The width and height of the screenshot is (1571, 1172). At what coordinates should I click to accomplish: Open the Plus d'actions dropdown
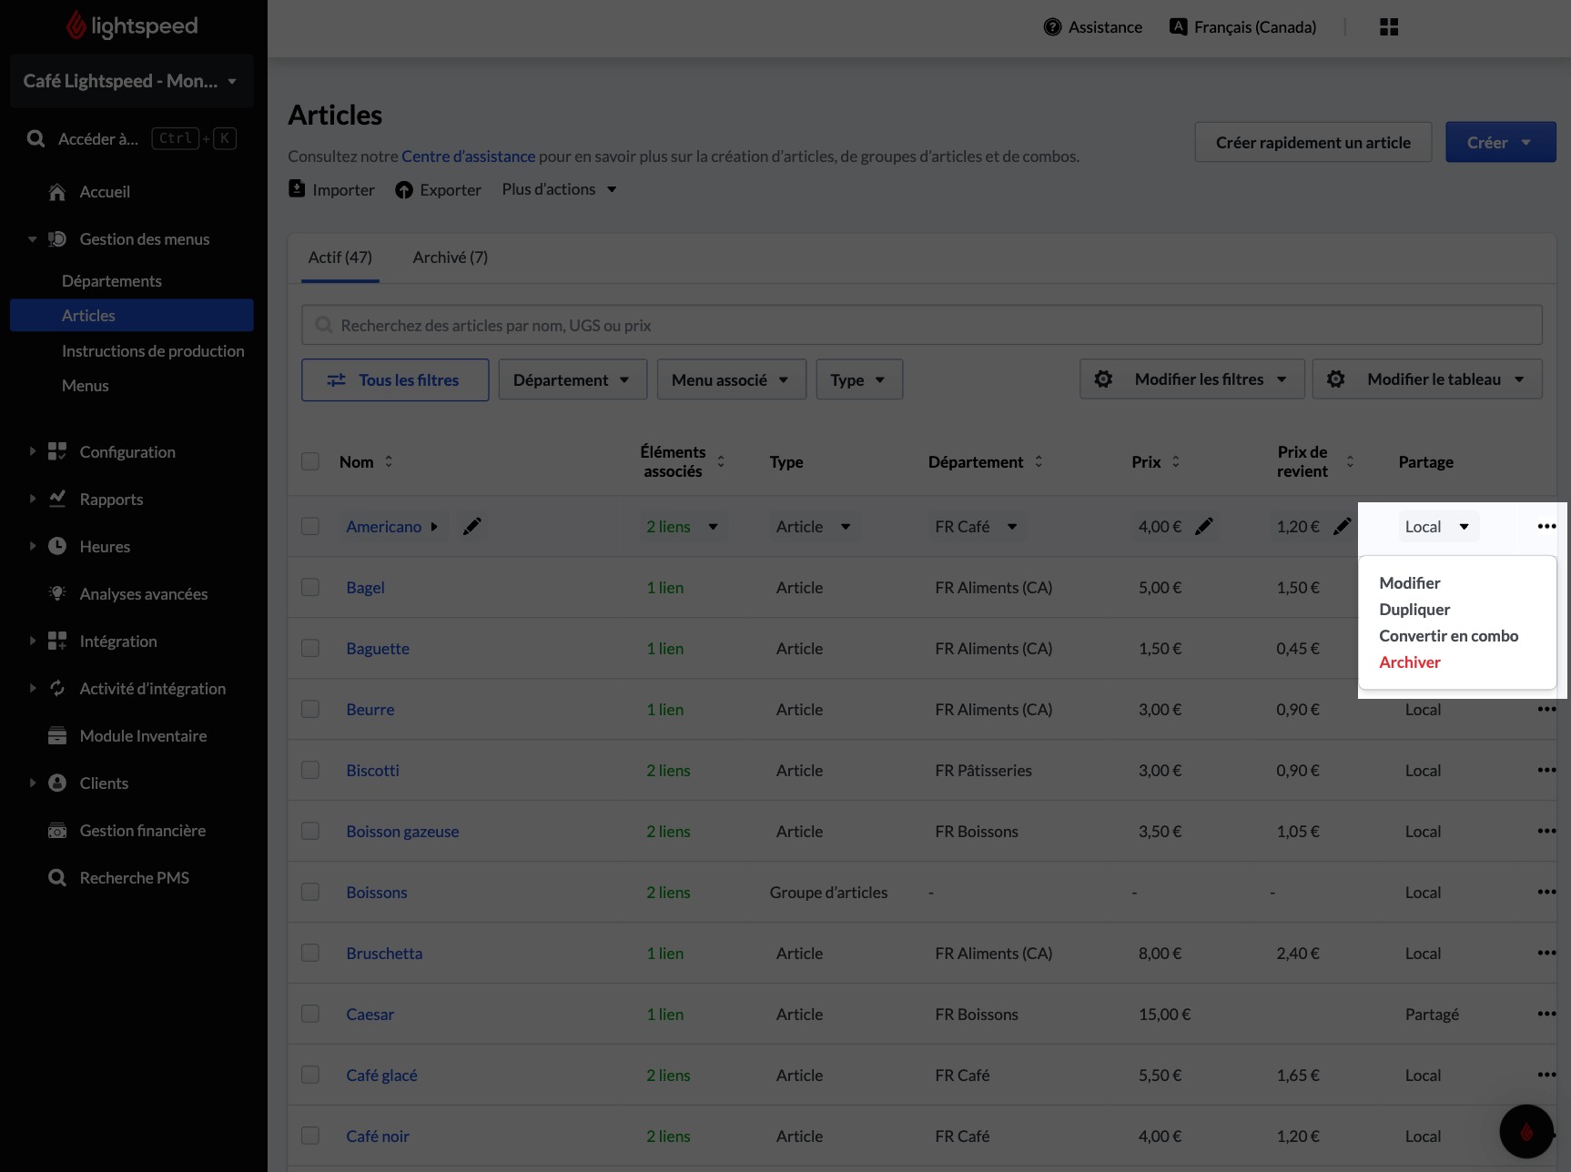pos(559,189)
